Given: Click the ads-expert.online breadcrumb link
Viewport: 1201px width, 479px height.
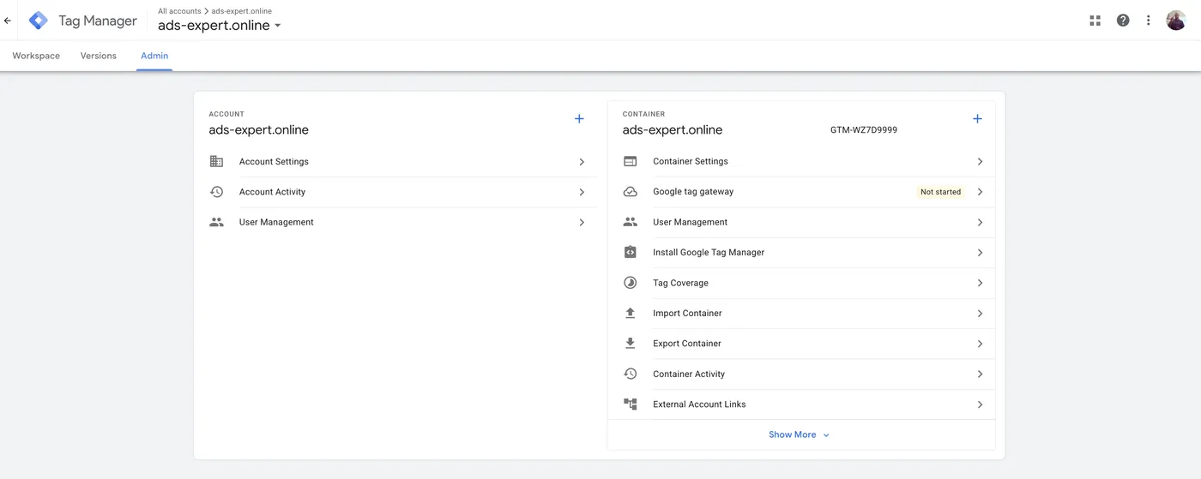Looking at the screenshot, I should [242, 11].
